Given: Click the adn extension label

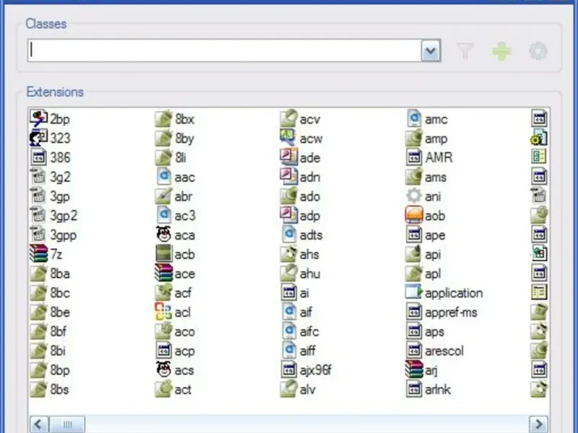Looking at the screenshot, I should click(x=310, y=177).
